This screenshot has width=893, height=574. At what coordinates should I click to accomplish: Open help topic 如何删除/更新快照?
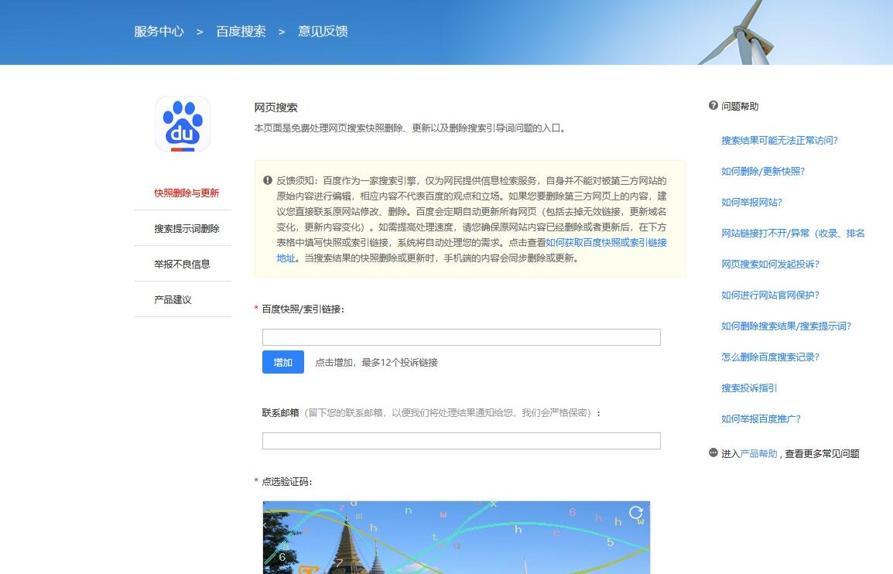[x=763, y=171]
